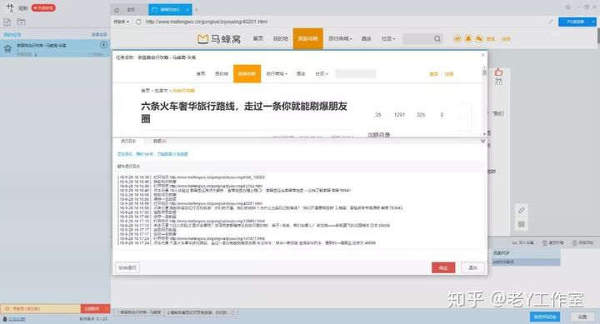Click the circular stop icon on task row
This screenshot has height=324, width=600.
tap(103, 45)
